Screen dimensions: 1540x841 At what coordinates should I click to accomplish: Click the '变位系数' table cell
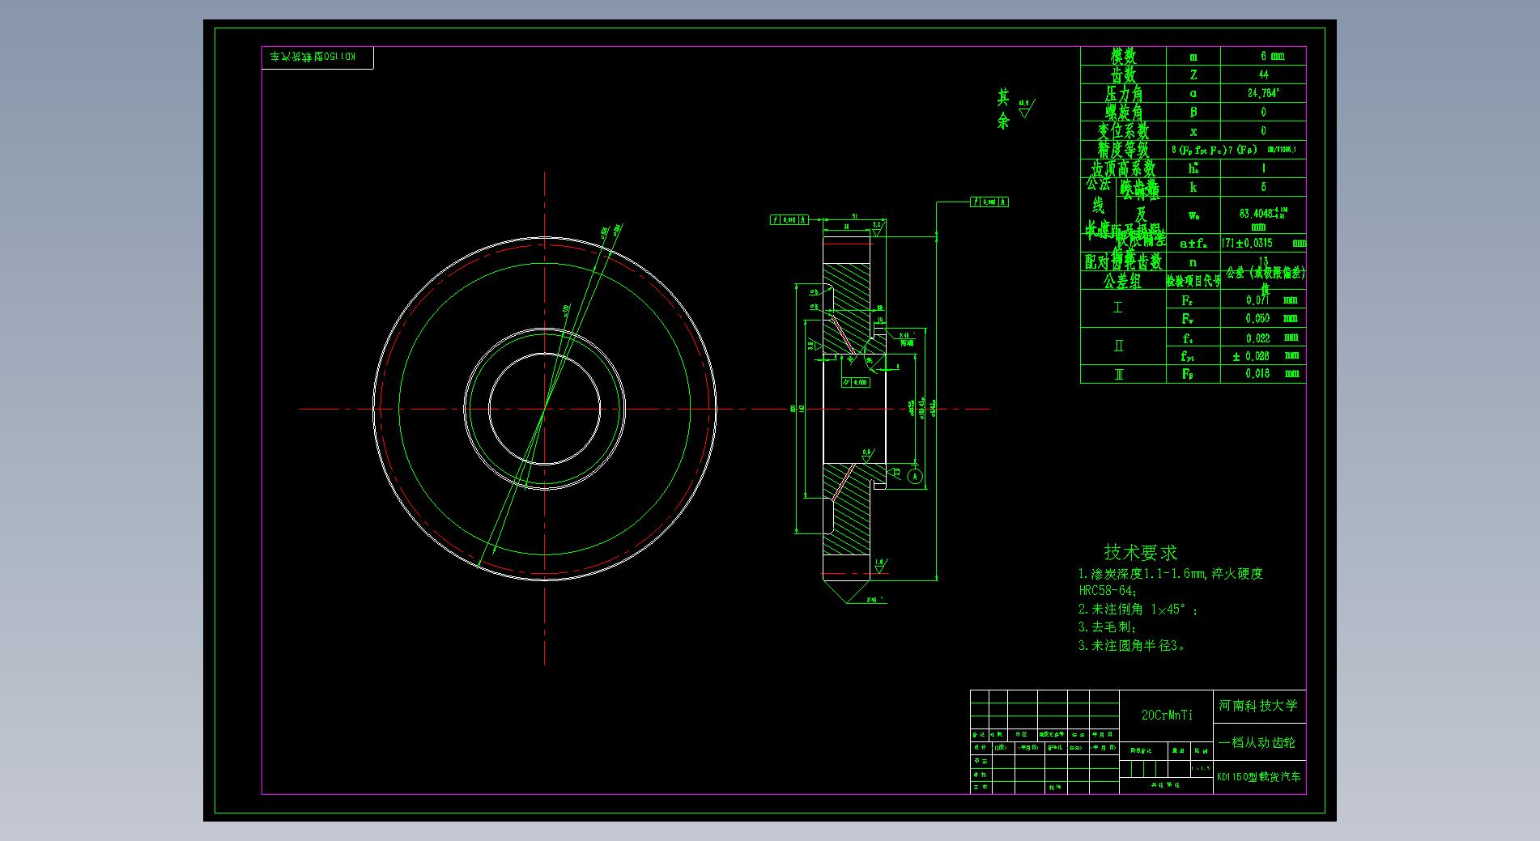point(1124,131)
